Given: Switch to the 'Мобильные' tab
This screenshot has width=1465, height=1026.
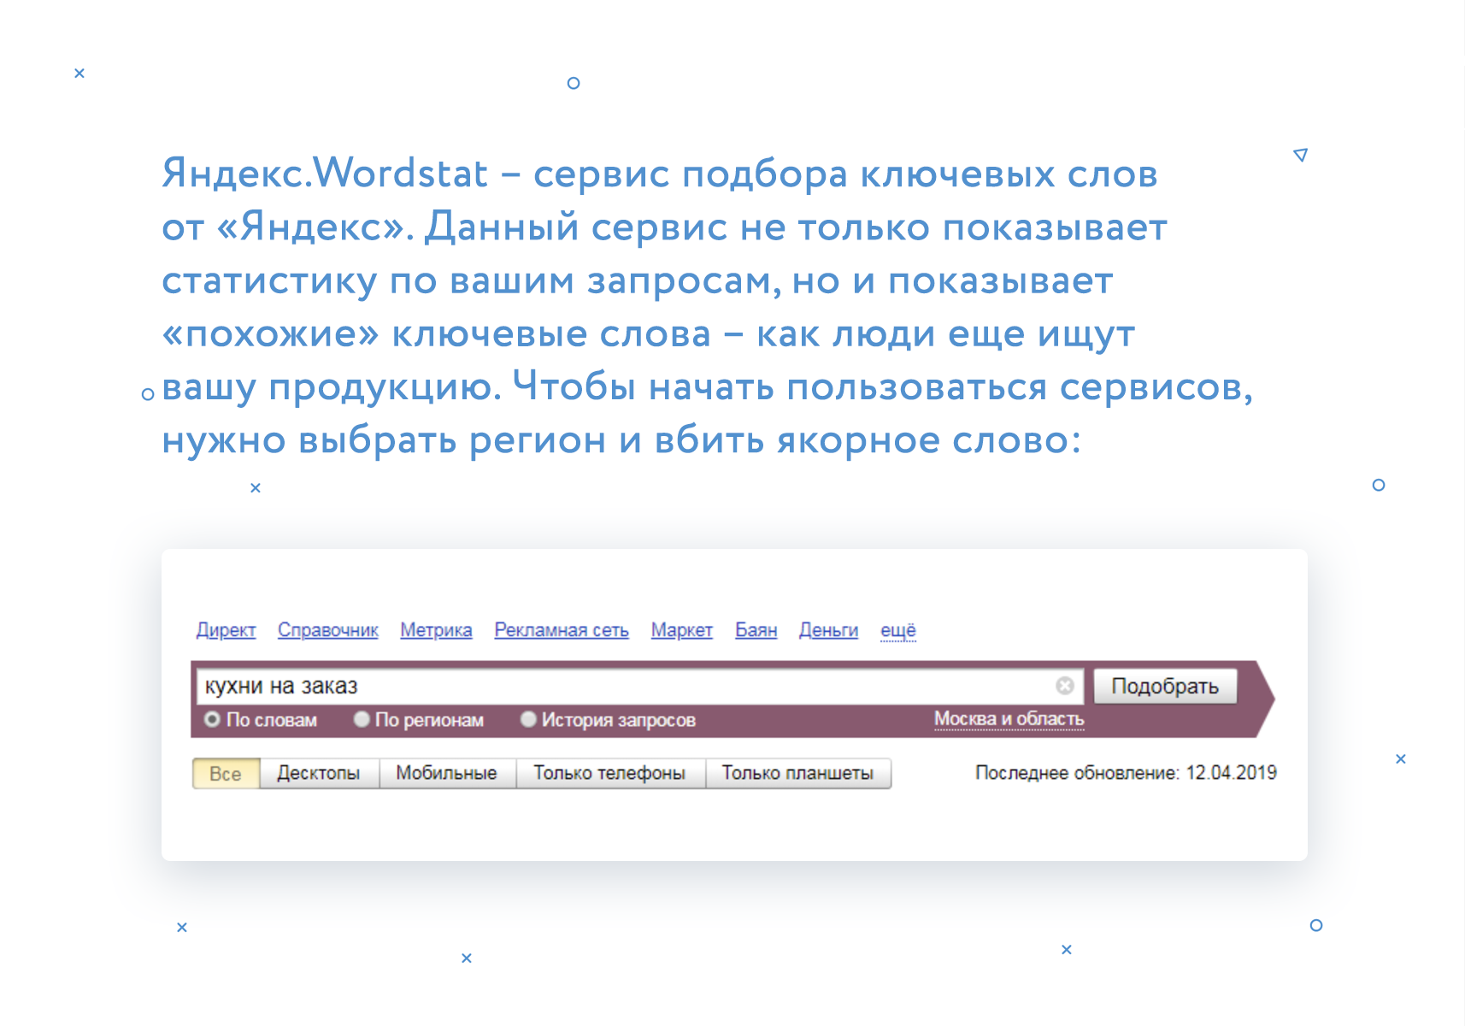Looking at the screenshot, I should click(x=446, y=774).
